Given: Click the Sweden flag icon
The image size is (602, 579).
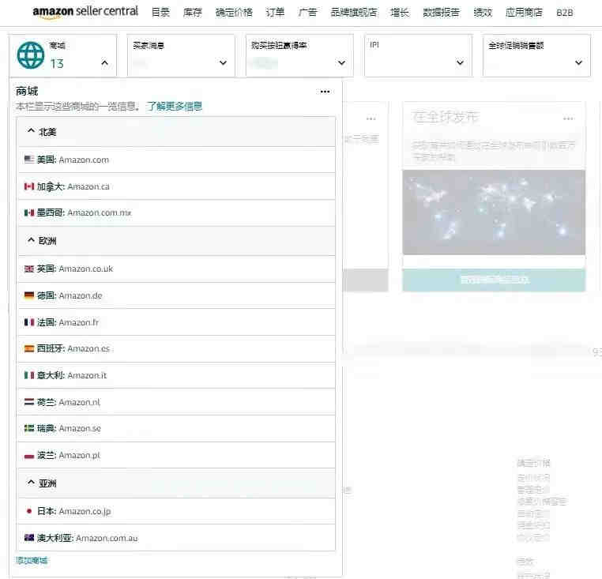Looking at the screenshot, I should pos(29,428).
